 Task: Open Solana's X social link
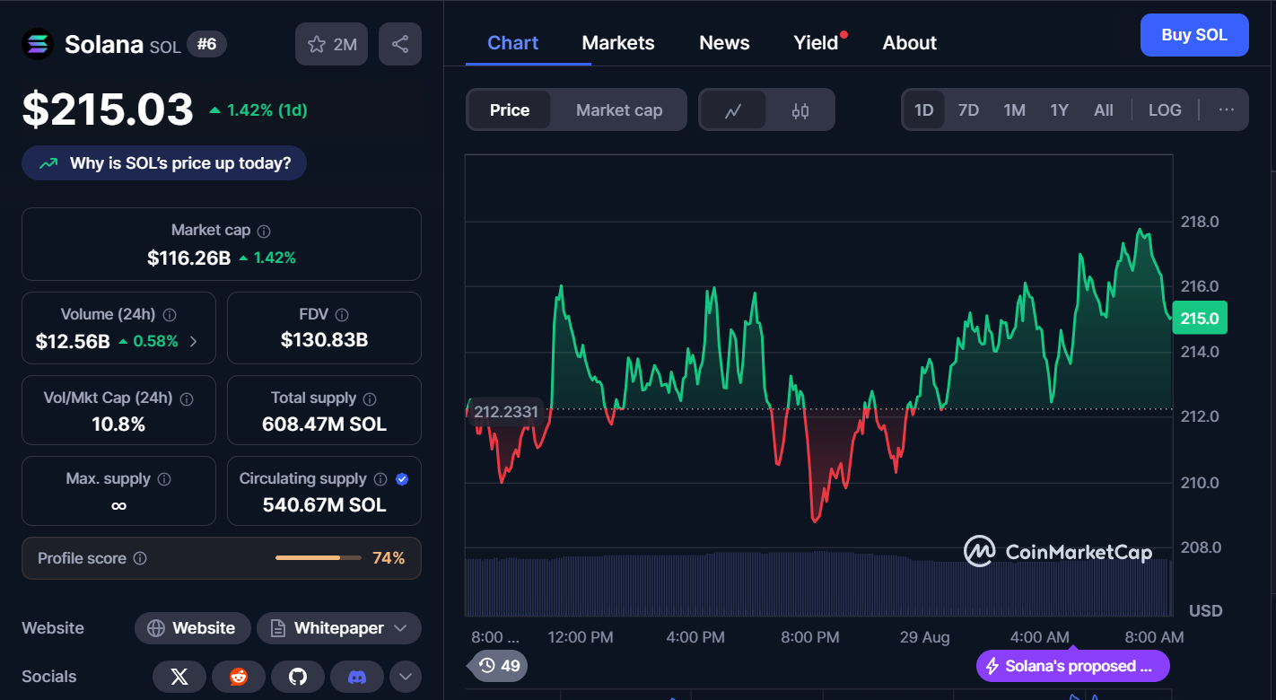(179, 677)
